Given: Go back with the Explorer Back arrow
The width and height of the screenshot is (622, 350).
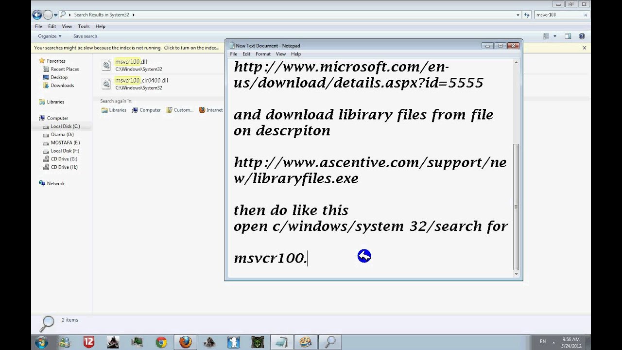Looking at the screenshot, I should tap(37, 15).
